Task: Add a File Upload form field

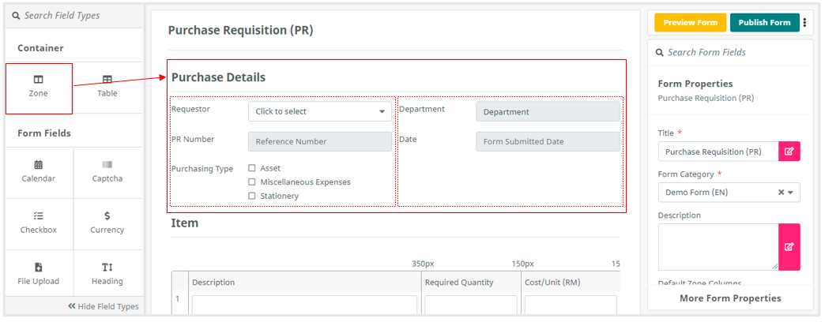Action: click(39, 274)
